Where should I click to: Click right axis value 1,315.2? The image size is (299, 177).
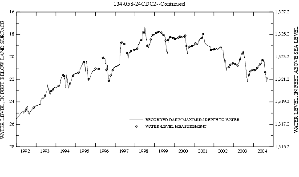[x=282, y=146]
